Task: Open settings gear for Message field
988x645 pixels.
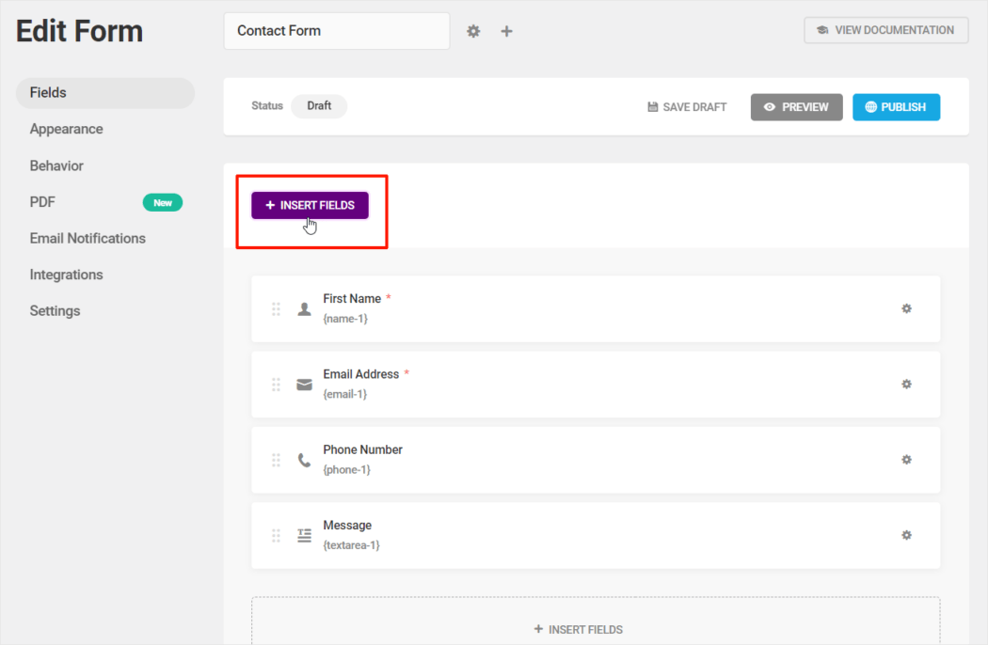Action: 906,535
